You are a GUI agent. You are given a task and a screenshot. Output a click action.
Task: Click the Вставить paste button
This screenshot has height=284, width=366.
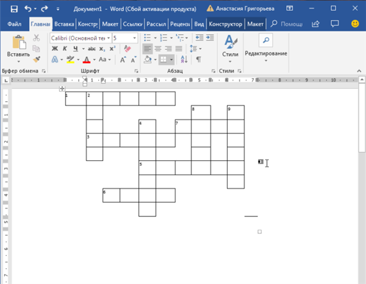pos(18,47)
